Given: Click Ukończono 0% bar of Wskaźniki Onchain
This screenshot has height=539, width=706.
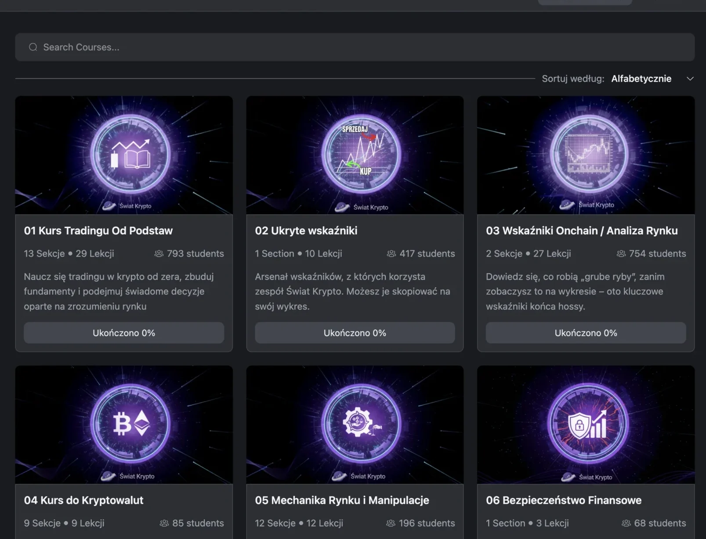Looking at the screenshot, I should [586, 333].
